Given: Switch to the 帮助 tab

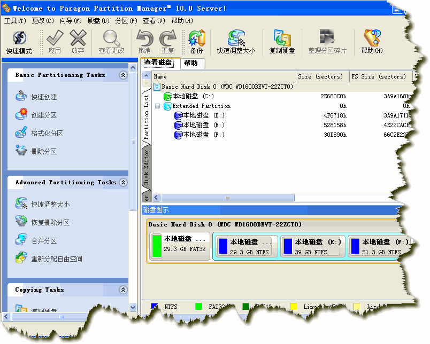Looking at the screenshot, I should 192,63.
